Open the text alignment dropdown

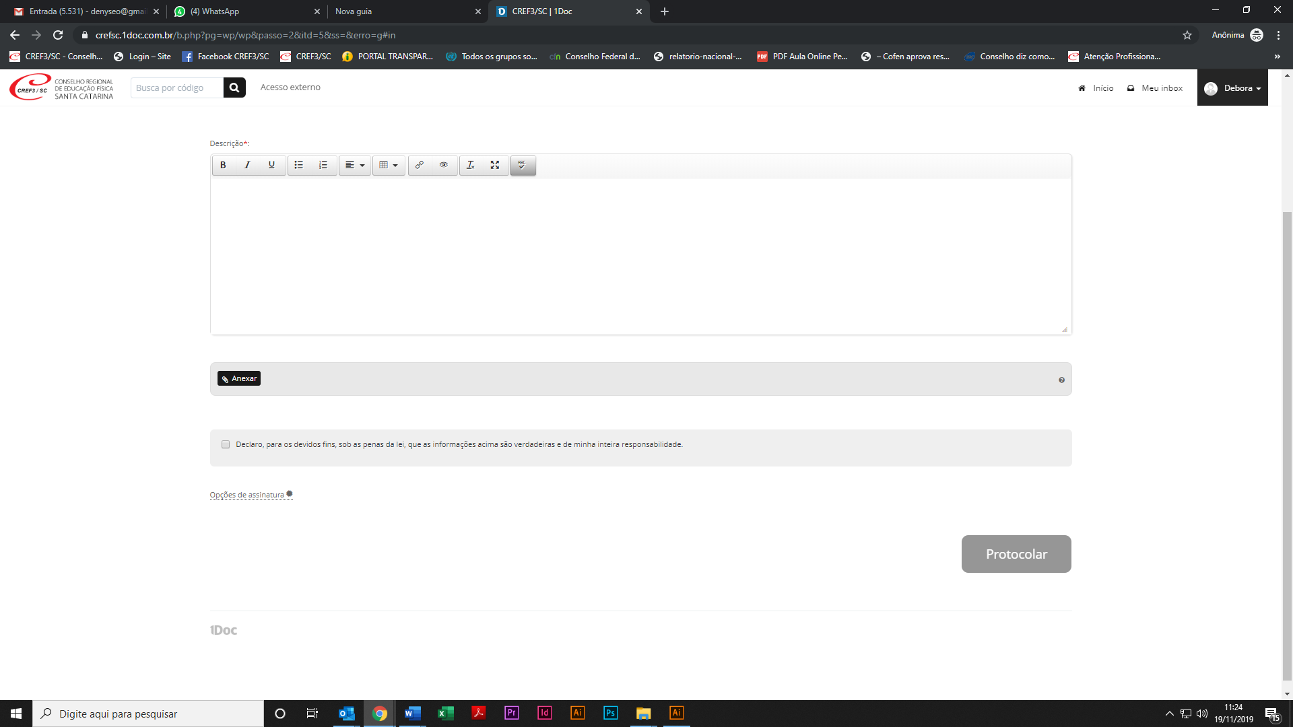click(x=355, y=165)
